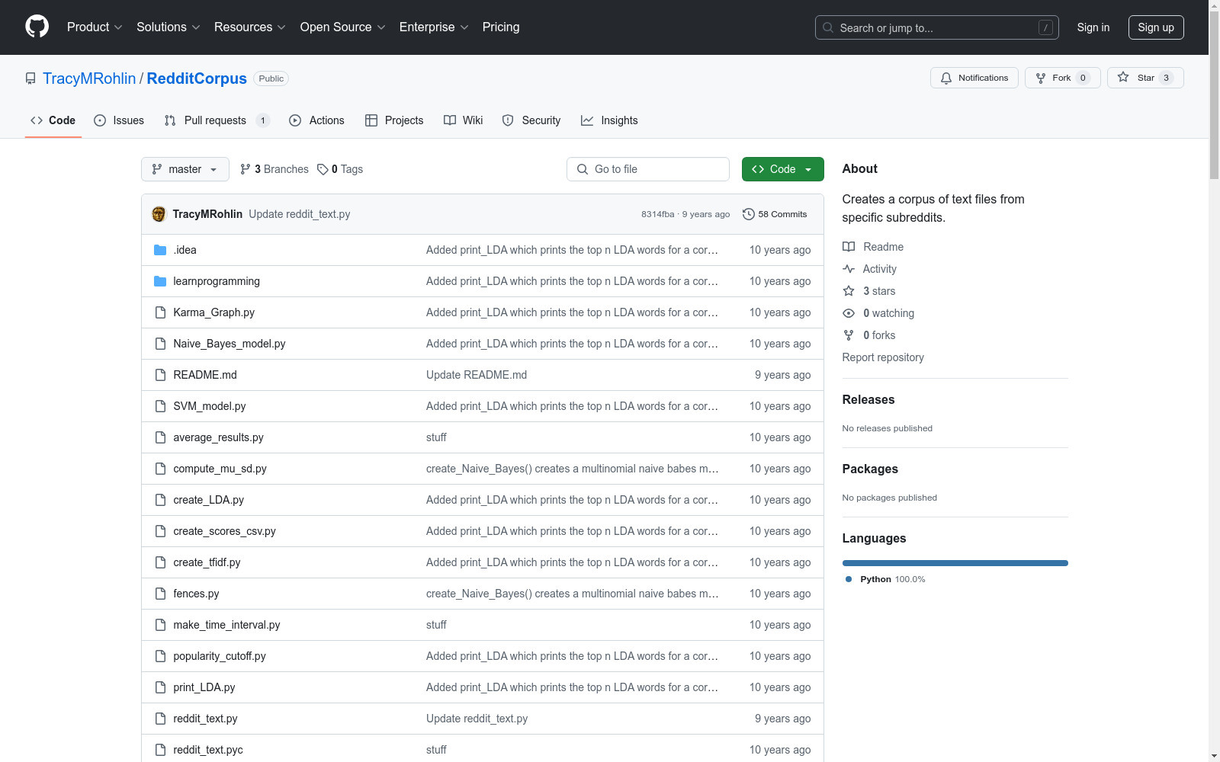1220x762 pixels.
Task: Expand the Solutions menu
Action: pos(168,27)
